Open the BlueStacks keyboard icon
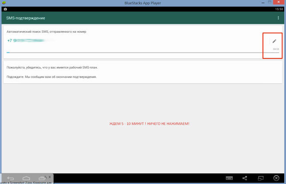 coord(229,178)
